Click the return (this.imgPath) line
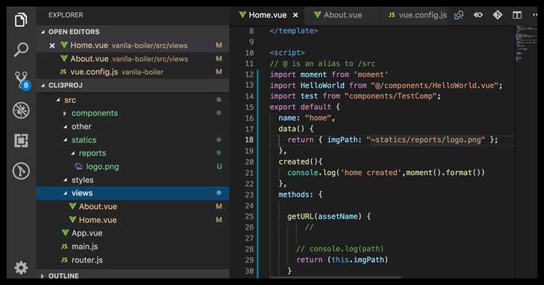Viewport: 544px width, 285px height. click(342, 260)
